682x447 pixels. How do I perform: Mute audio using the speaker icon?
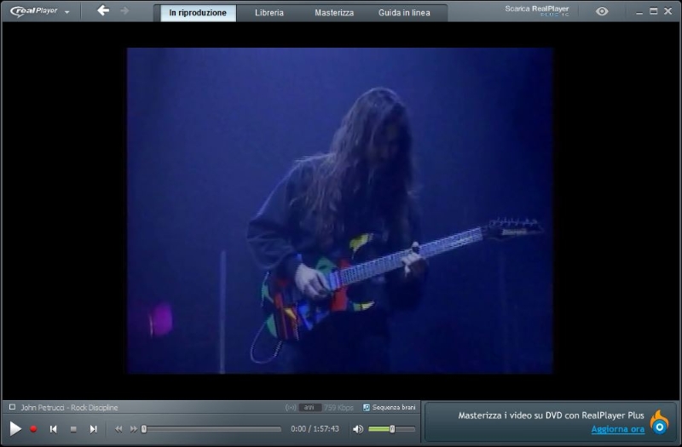pos(358,429)
